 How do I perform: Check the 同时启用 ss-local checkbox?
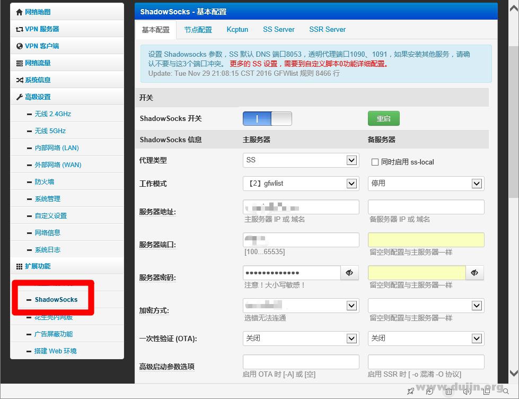pos(375,162)
